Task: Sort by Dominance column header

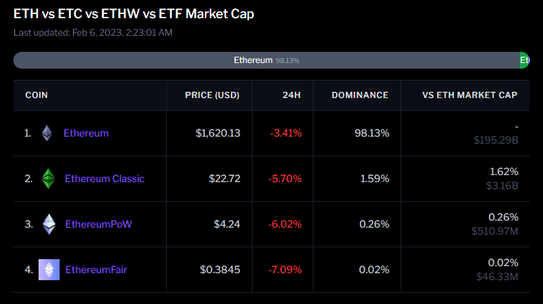Action: click(x=360, y=95)
